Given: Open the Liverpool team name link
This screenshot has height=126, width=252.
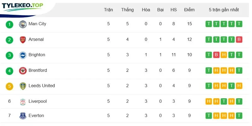Looking at the screenshot, I should pyautogui.click(x=37, y=101).
